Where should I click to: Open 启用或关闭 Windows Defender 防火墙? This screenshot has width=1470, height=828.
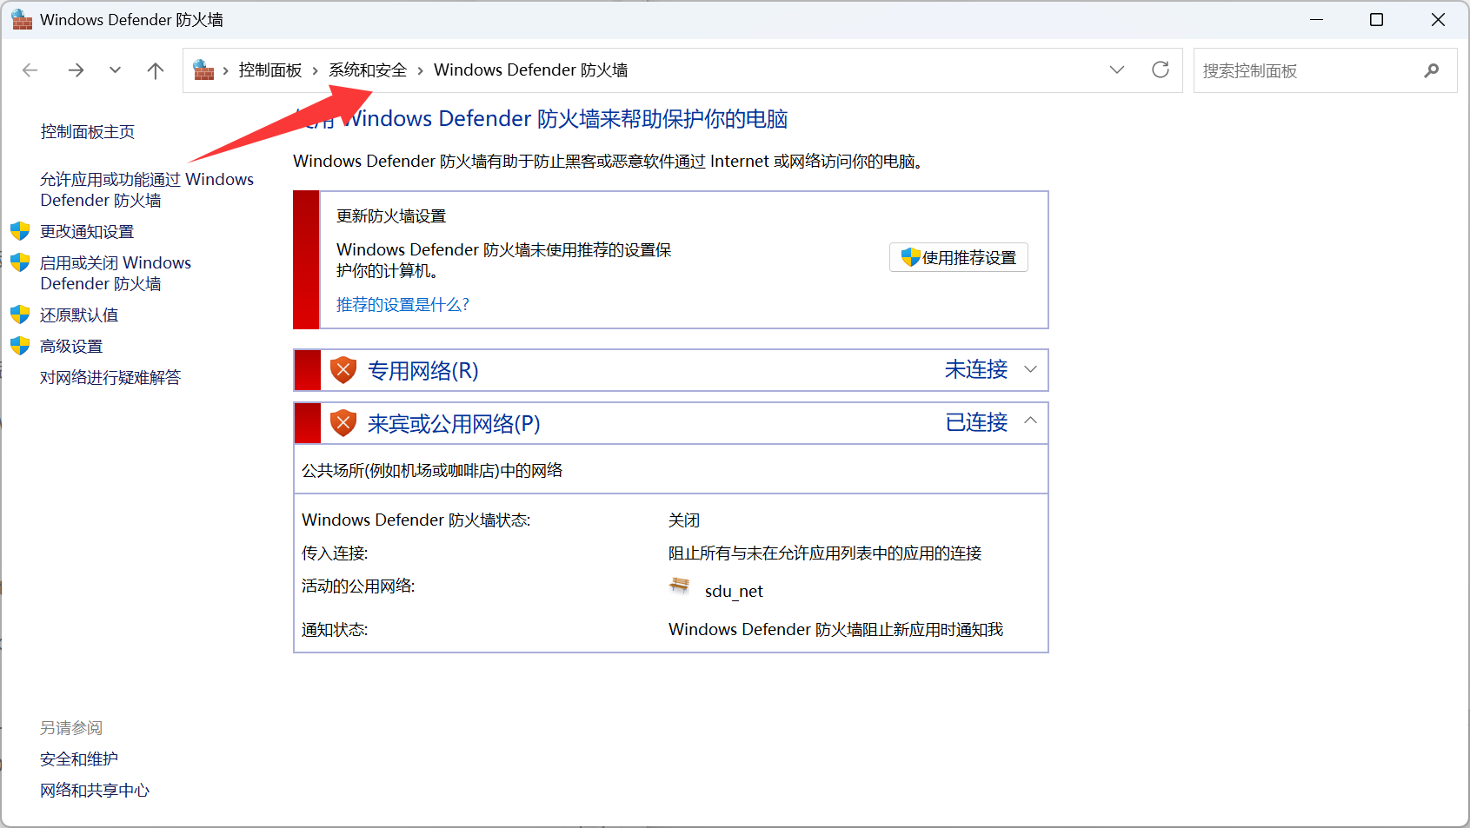tap(116, 273)
